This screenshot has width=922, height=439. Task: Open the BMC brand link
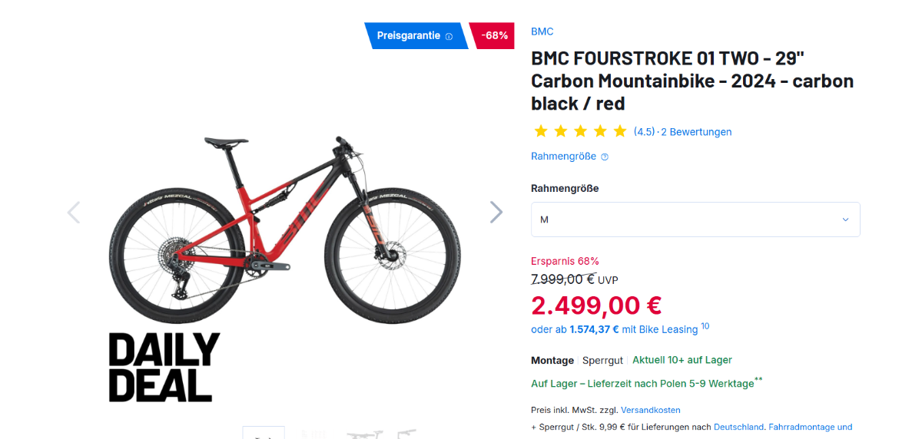[x=542, y=31]
